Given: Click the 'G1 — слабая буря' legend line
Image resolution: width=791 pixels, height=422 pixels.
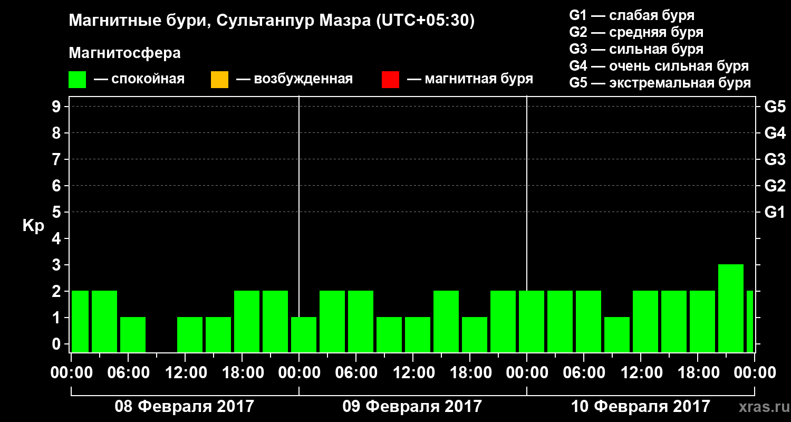Looking at the screenshot, I should pos(632,15).
